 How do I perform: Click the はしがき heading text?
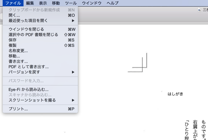coord(175,94)
